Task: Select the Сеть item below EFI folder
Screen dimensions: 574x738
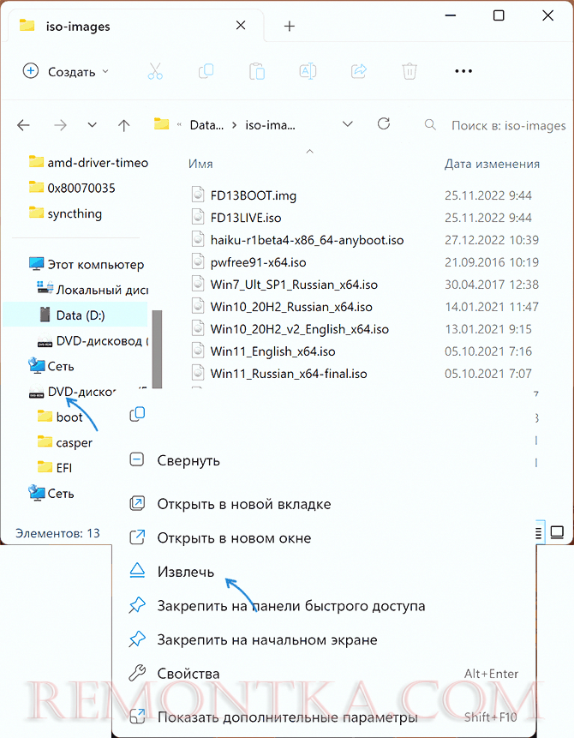Action: (51, 493)
